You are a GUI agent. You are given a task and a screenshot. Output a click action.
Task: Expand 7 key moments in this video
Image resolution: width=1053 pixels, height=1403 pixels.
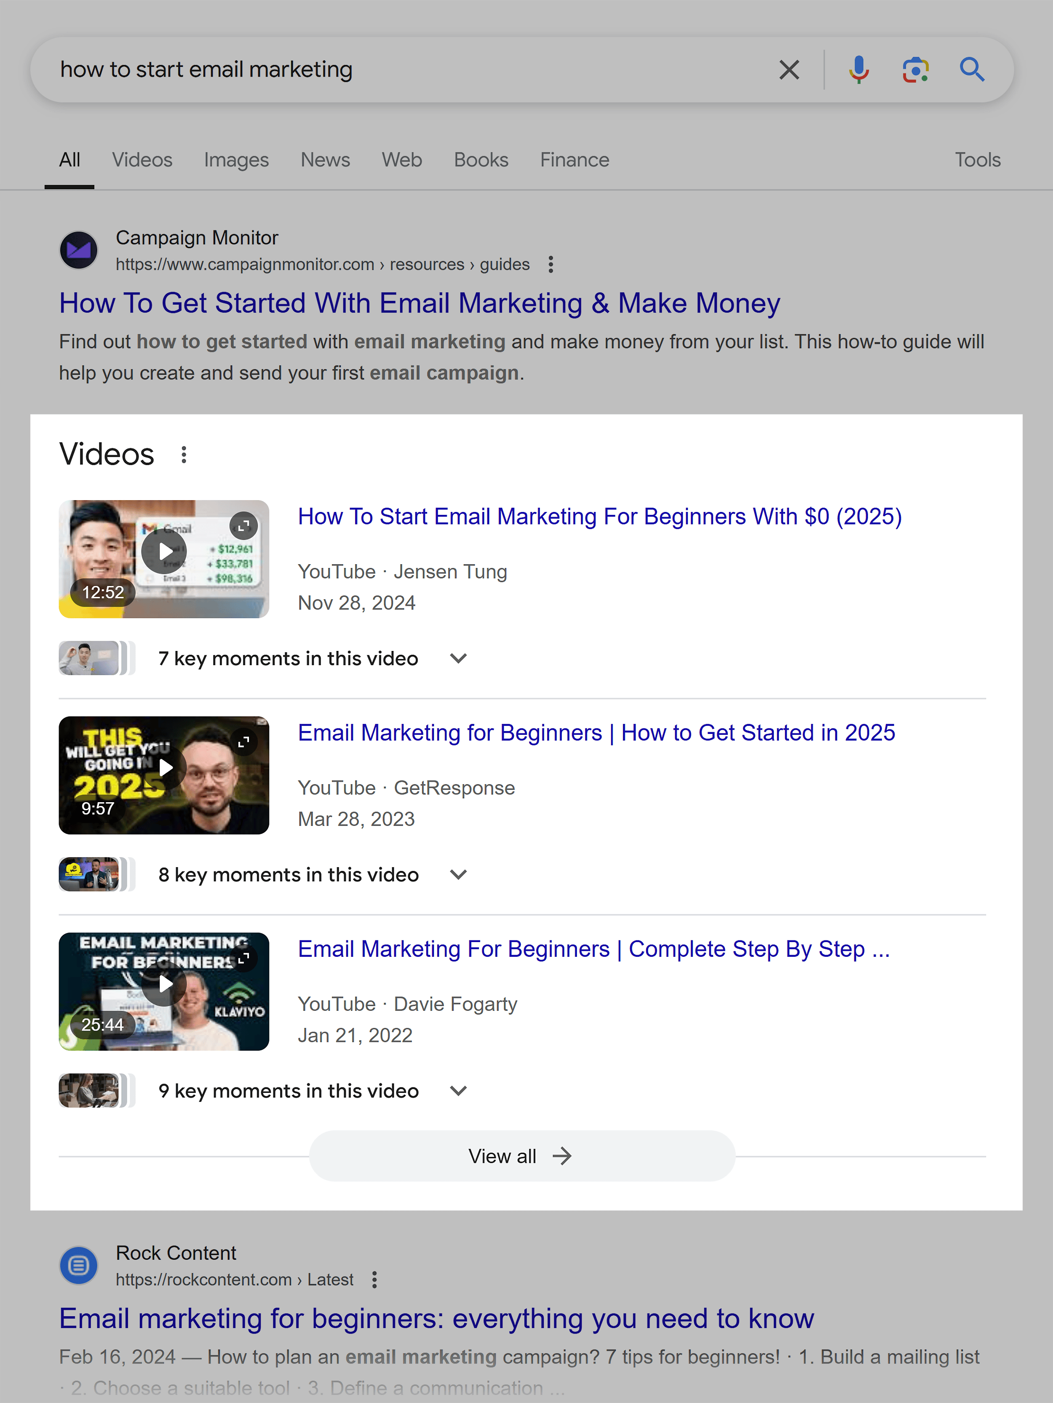click(458, 659)
